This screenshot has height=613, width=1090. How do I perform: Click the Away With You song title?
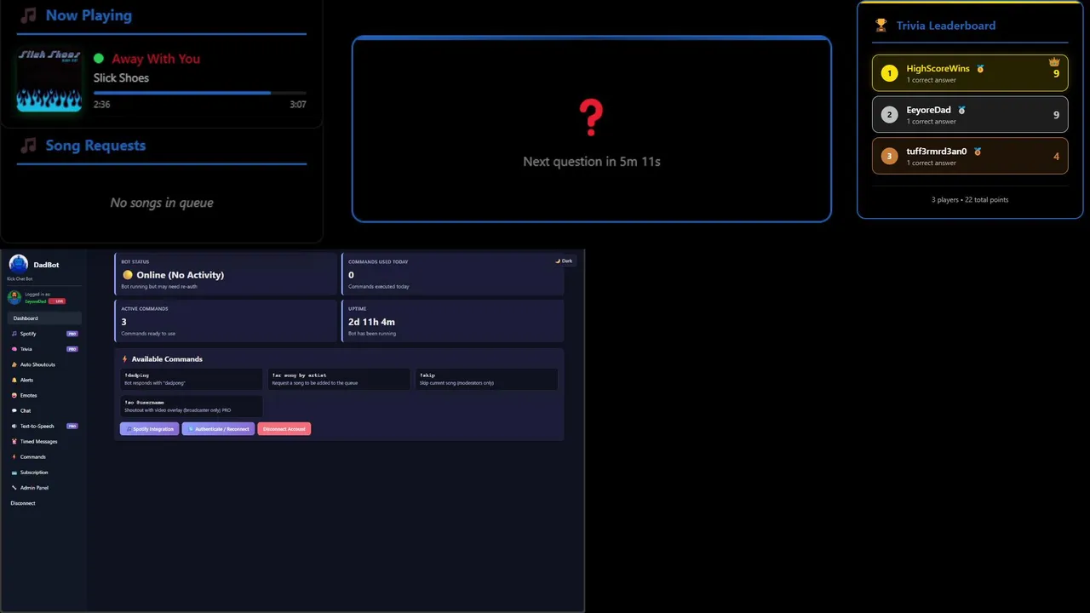pos(156,59)
